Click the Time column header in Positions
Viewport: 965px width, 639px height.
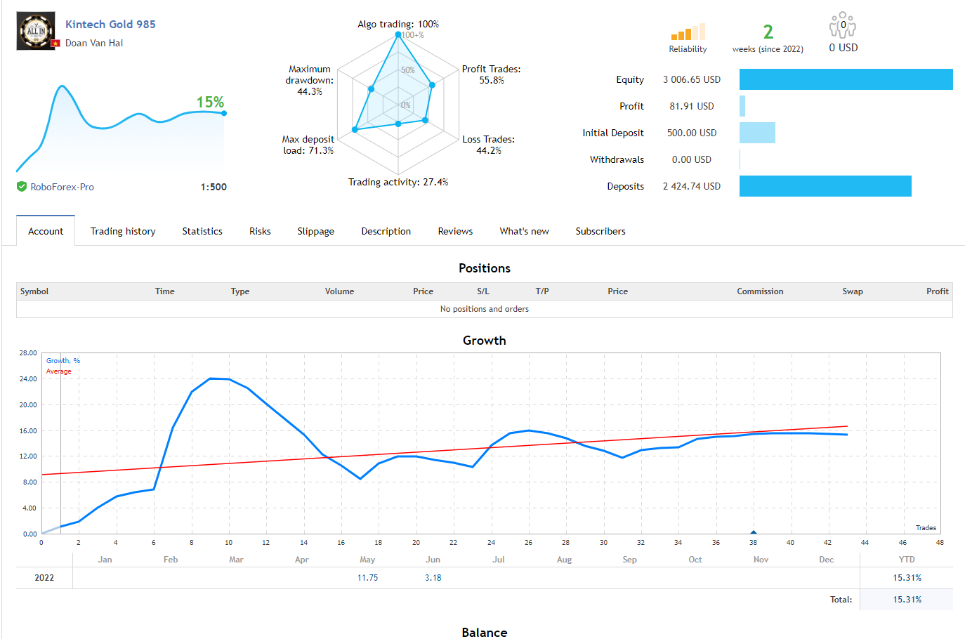(165, 291)
